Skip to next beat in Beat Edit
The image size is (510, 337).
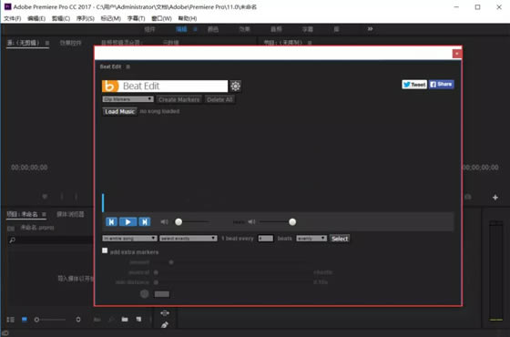coord(145,222)
